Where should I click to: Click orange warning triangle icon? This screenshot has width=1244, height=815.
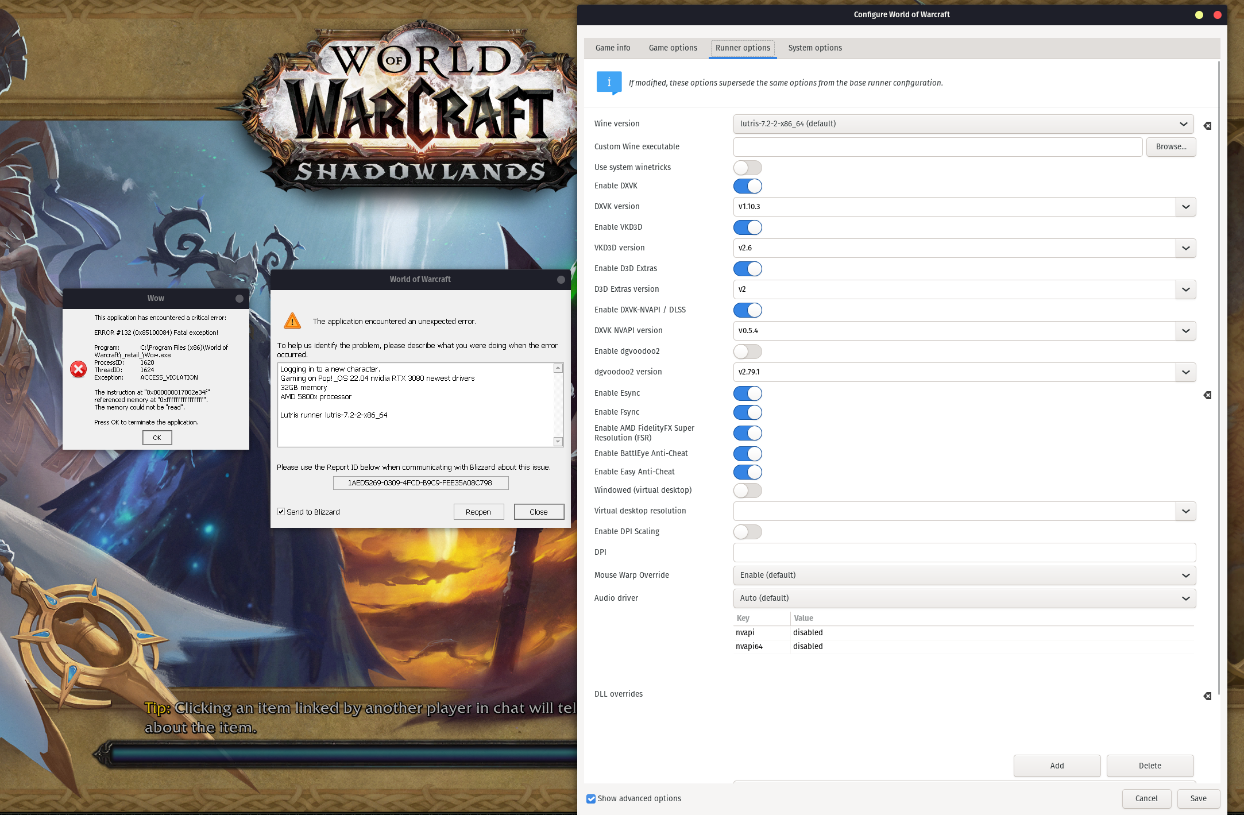coord(292,321)
